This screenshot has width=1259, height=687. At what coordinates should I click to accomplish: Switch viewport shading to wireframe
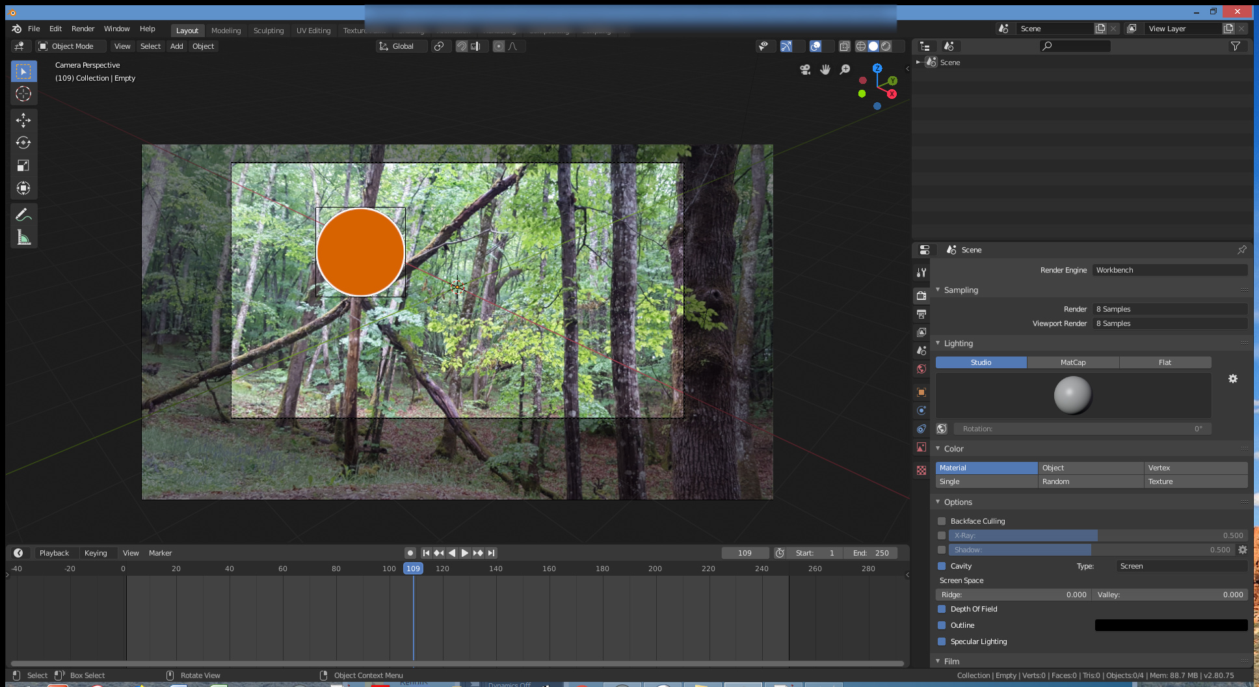pos(860,46)
